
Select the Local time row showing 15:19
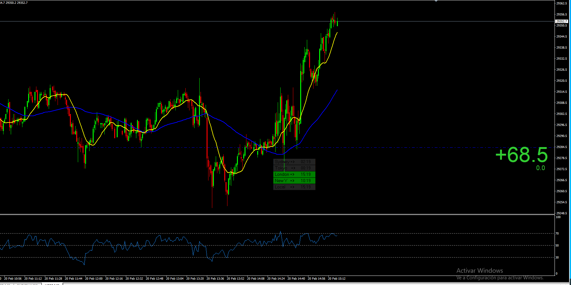[294, 187]
